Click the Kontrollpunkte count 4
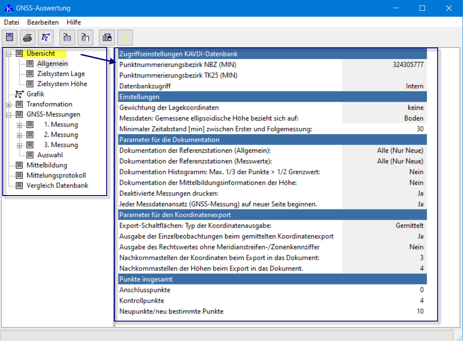Viewport: 463px width, 341px height. [422, 301]
